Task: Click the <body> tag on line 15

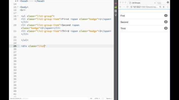Action: (24, 7)
